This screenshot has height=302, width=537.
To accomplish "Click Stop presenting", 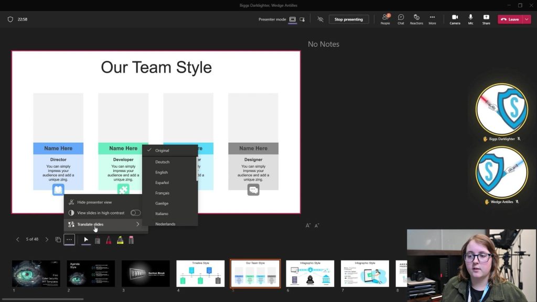I will tap(349, 19).
